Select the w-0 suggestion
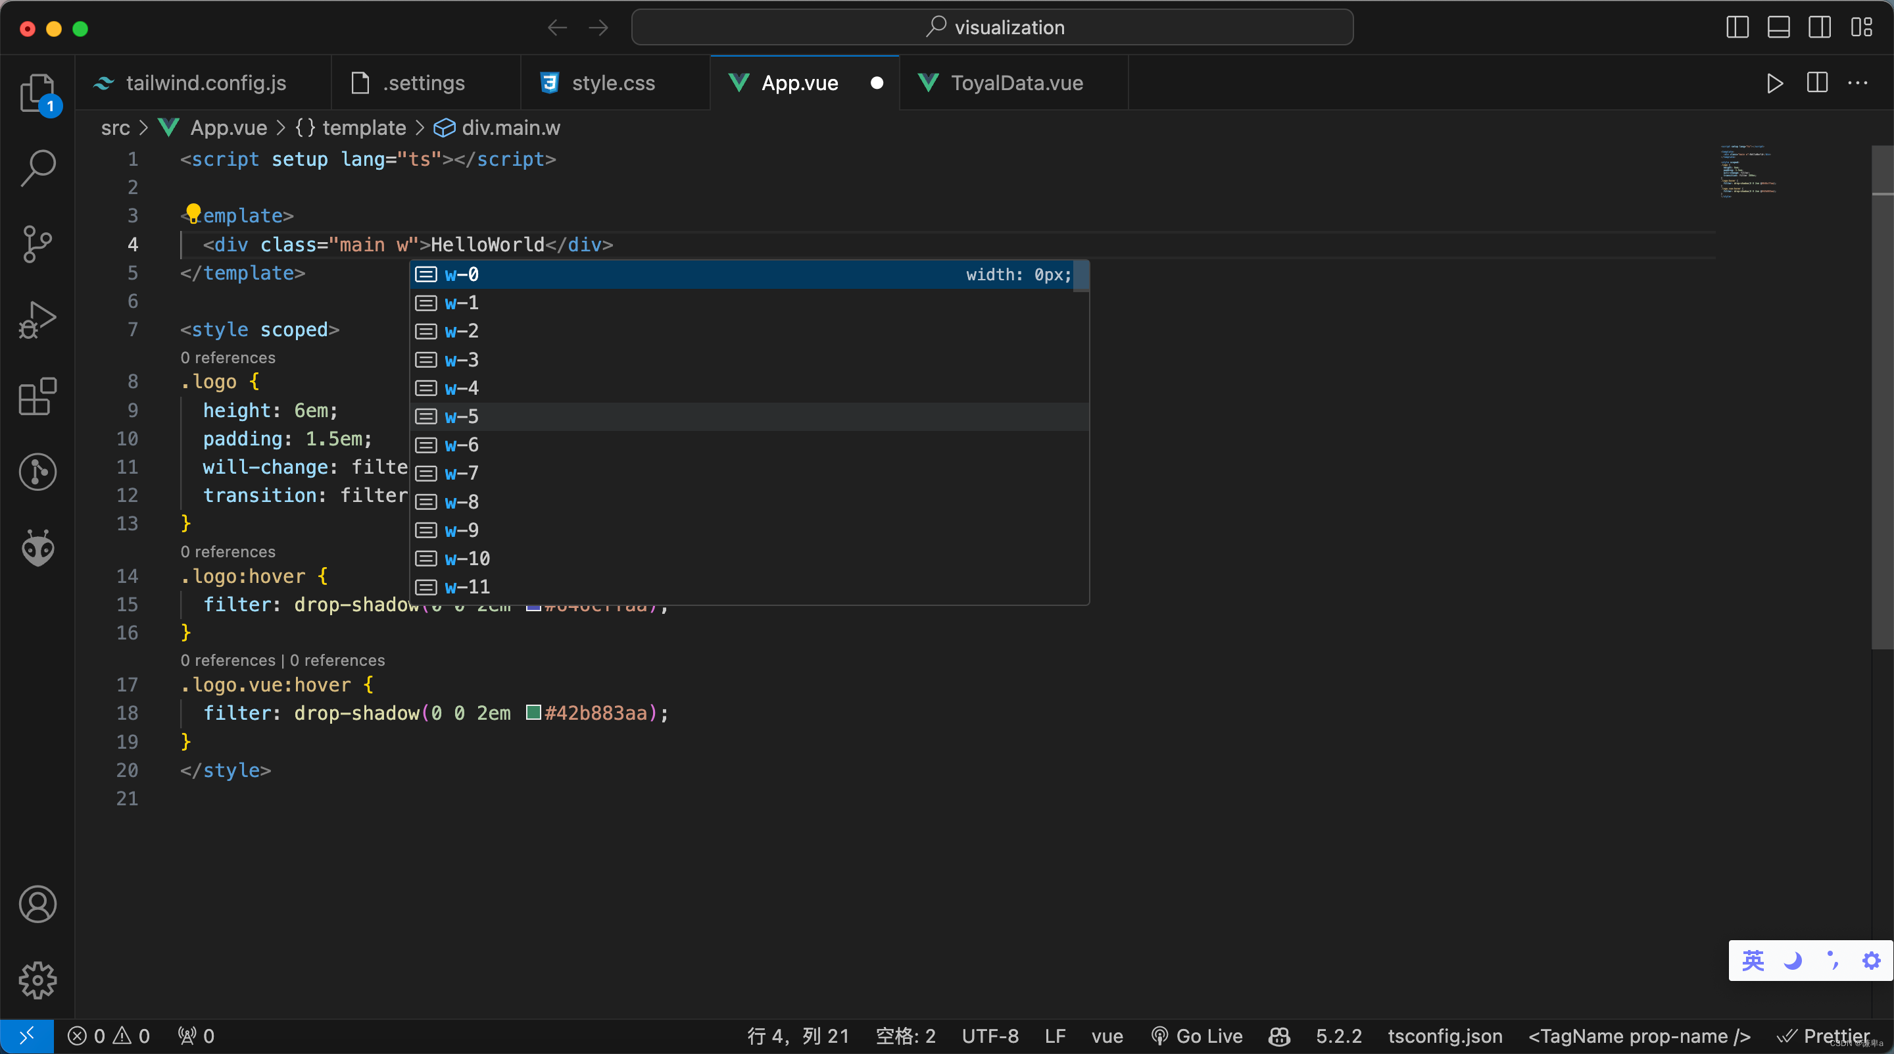Image resolution: width=1894 pixels, height=1054 pixels. click(748, 274)
